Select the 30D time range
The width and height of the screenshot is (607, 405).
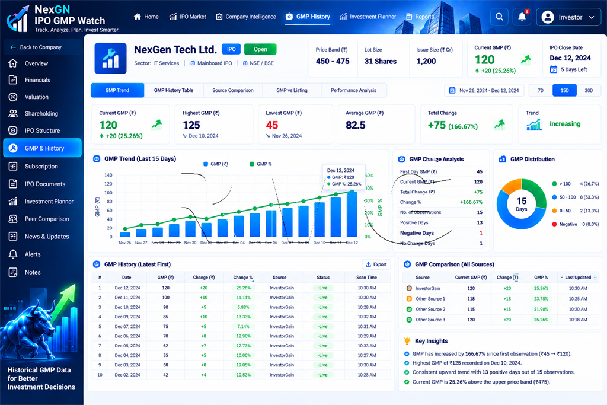click(x=589, y=90)
